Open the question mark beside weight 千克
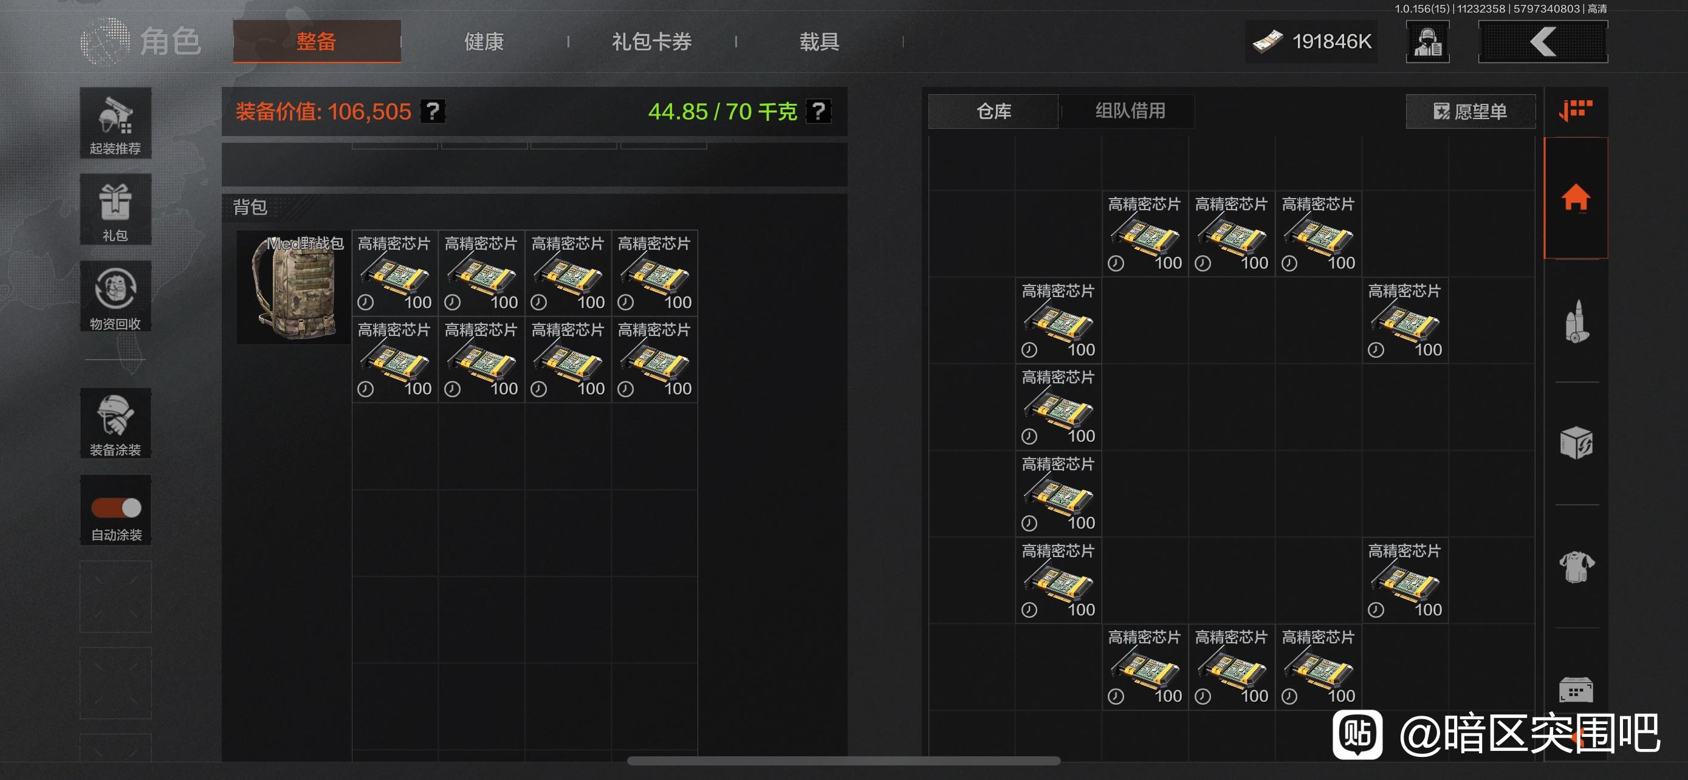1688x780 pixels. pos(818,111)
